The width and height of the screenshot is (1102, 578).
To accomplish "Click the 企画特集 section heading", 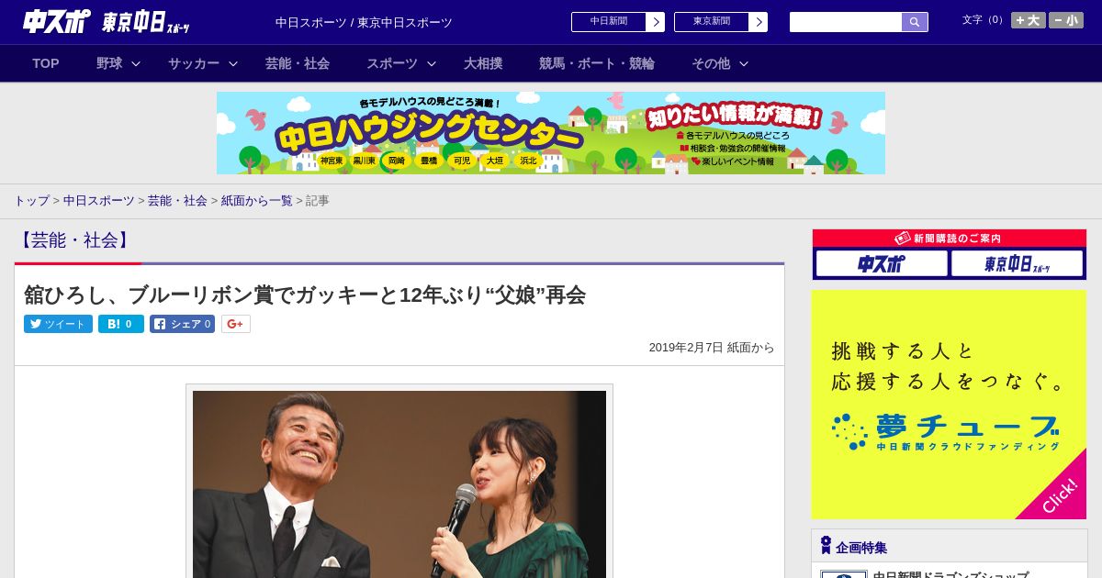I will click(x=861, y=547).
